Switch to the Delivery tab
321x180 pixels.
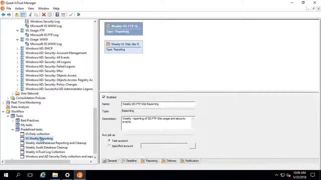click(x=169, y=161)
